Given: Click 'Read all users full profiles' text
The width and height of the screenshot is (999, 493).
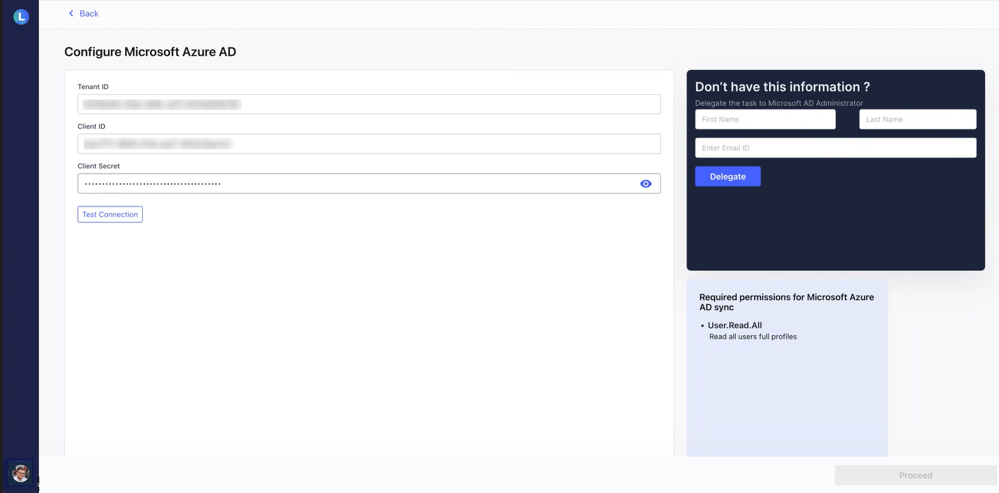Looking at the screenshot, I should [753, 336].
